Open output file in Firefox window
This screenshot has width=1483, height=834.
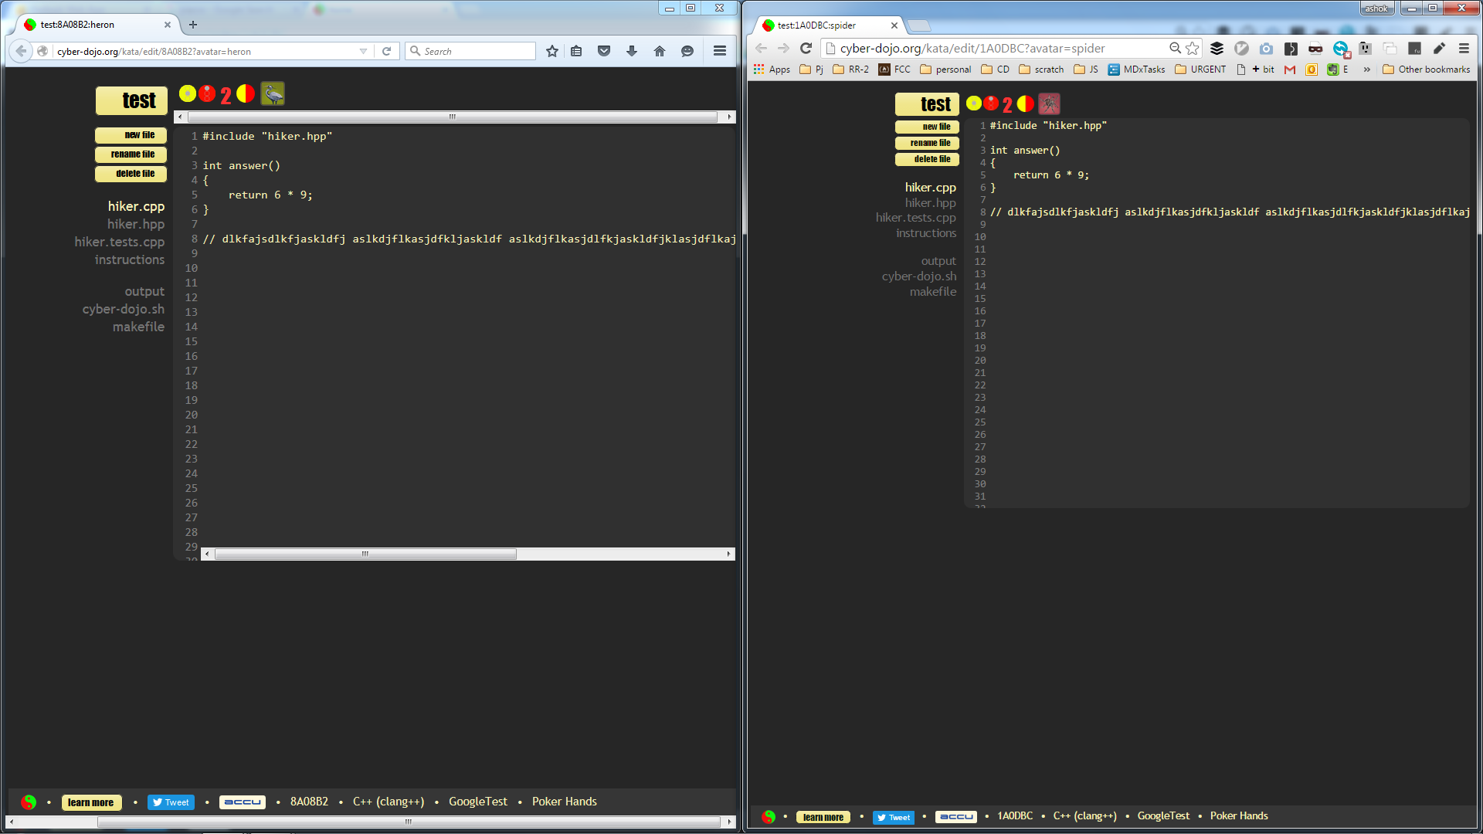[144, 291]
